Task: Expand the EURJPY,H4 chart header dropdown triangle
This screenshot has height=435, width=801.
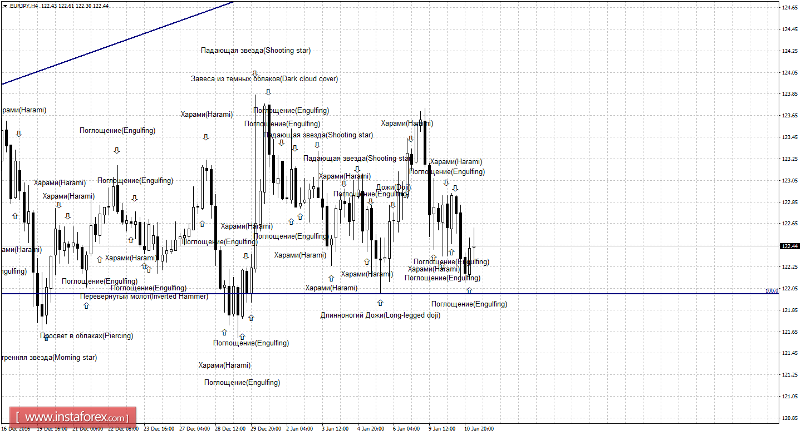Action: [4, 4]
